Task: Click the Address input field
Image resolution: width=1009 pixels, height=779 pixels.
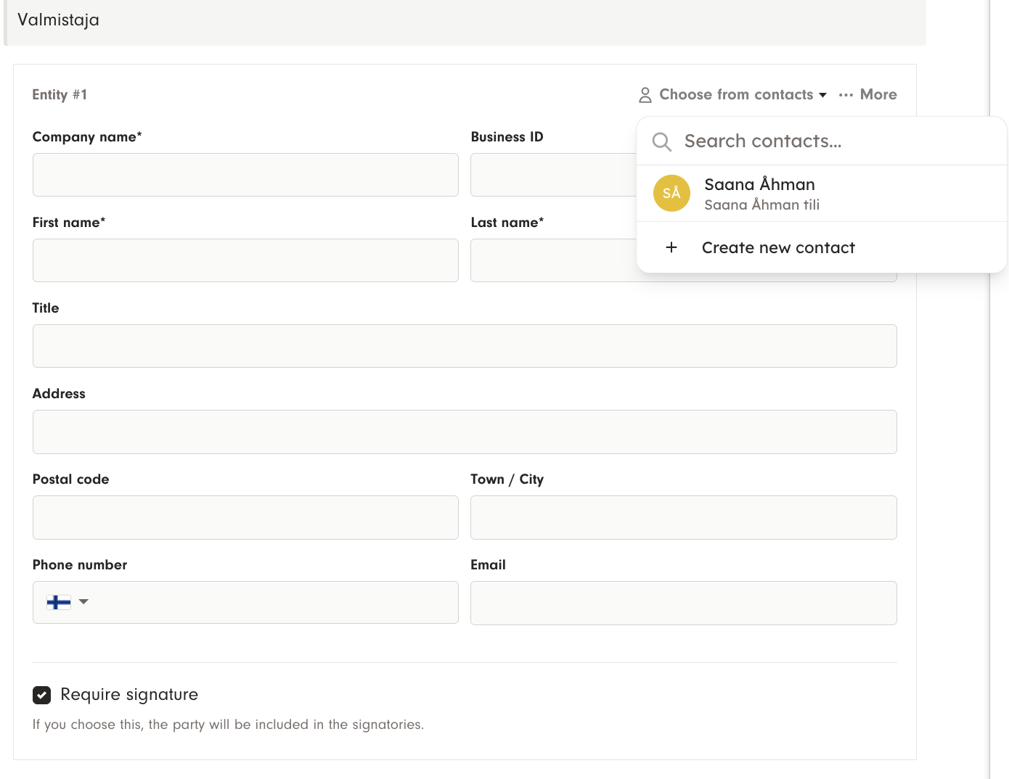Action: click(465, 432)
